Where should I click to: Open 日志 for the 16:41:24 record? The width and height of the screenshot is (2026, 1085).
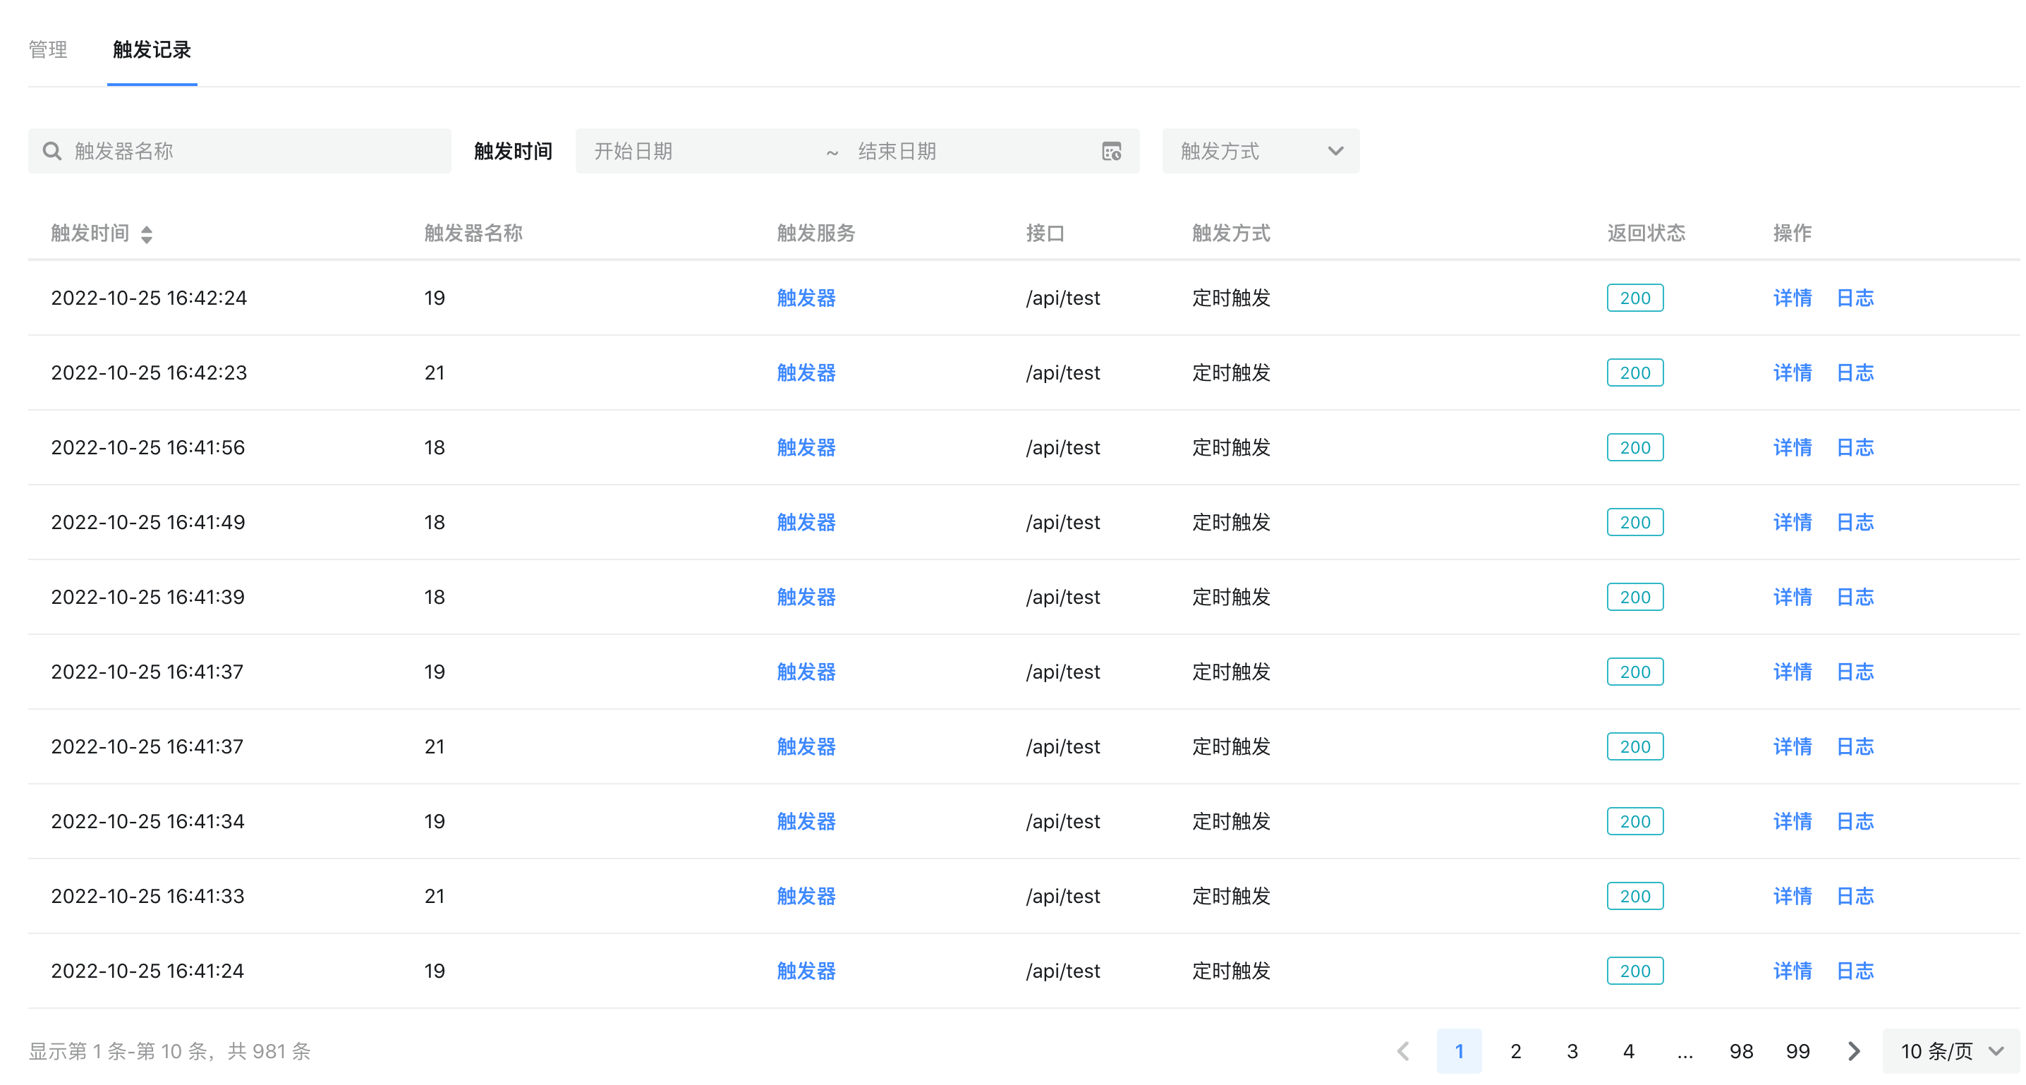tap(1855, 971)
